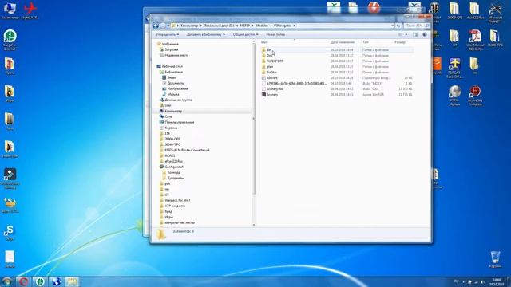The width and height of the screenshot is (511, 287).
Task: Open Explorer help question-mark icon
Action: tap(425, 34)
